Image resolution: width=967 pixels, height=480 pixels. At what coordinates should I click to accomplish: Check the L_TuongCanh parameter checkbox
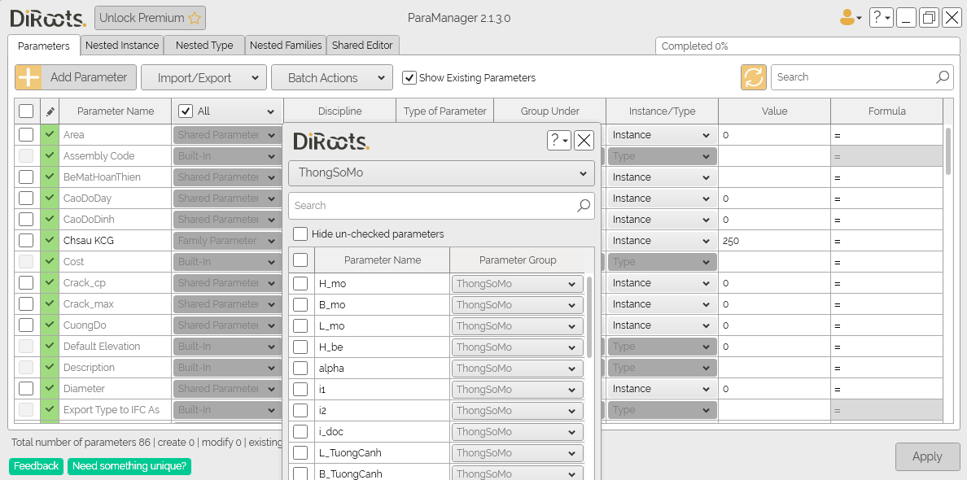point(300,453)
